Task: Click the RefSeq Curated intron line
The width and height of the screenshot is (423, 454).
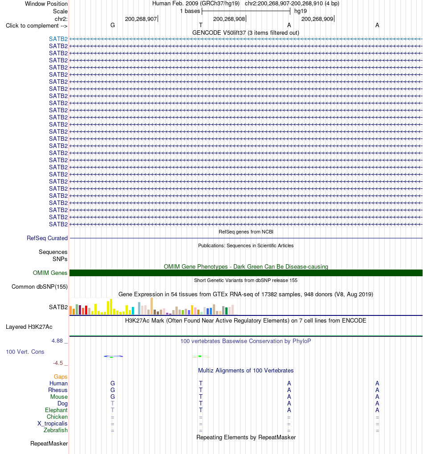Action: (246, 238)
